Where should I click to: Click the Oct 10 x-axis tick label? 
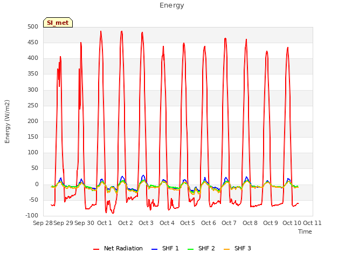[x=292, y=223]
